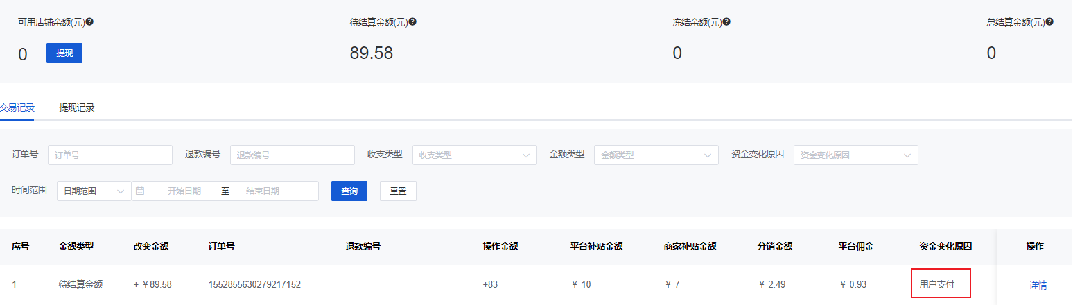Open 详情 link for first transaction row
The image size is (1073, 305).
1038,285
